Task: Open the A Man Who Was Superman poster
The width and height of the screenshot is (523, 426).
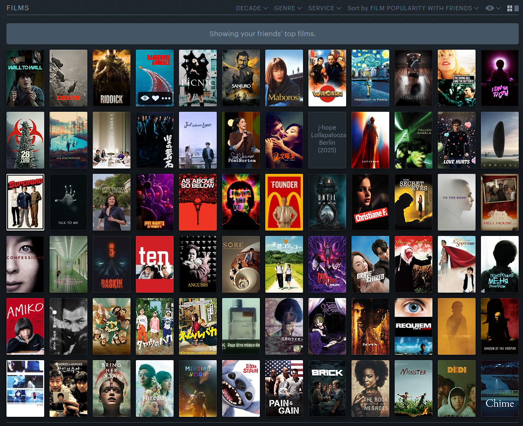Action: [x=457, y=265]
